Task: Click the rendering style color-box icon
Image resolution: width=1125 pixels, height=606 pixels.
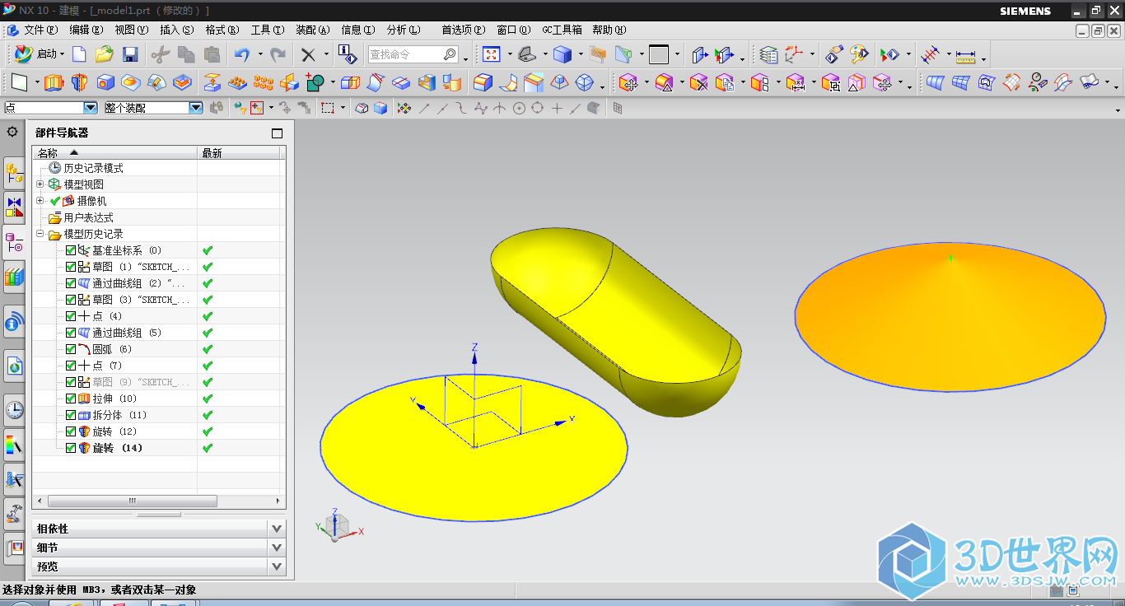Action: point(562,54)
